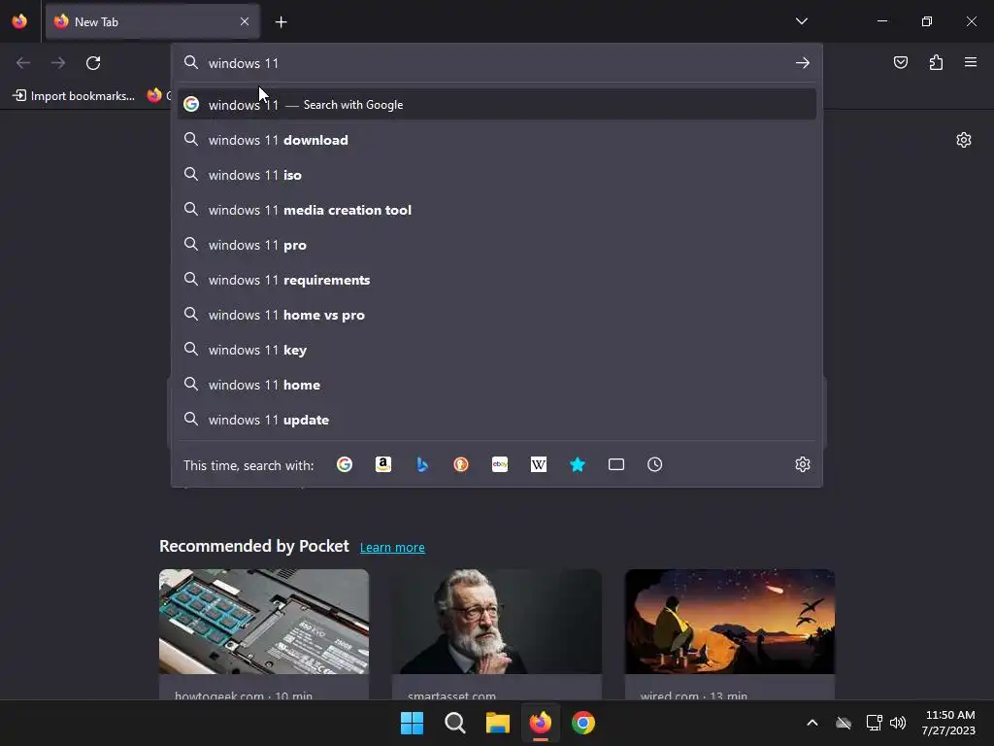Viewport: 994px width, 746px height.
Task: Search with Google one-off engine icon
Action: (345, 465)
